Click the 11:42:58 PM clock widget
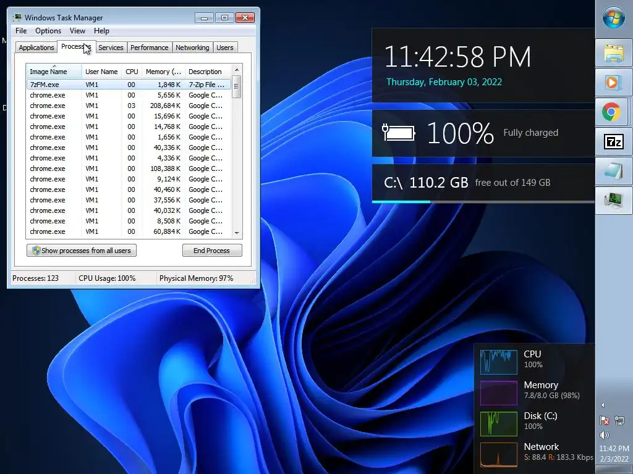Image resolution: width=633 pixels, height=474 pixels. 457,57
